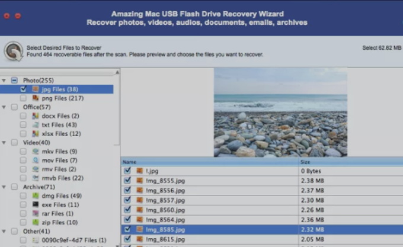Screen dimensions: 403x247
Task: Select the rmvb Files (22) row
Action: coord(56,178)
